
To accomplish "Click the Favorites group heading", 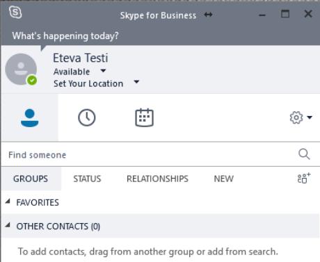I will [38, 203].
